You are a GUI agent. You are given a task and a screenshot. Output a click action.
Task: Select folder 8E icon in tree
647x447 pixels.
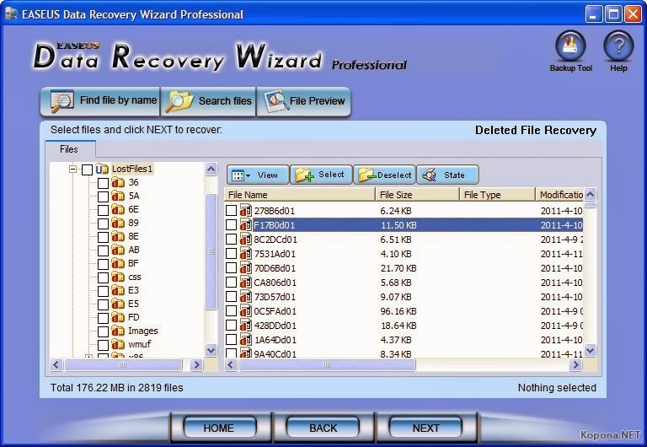pyautogui.click(x=118, y=237)
